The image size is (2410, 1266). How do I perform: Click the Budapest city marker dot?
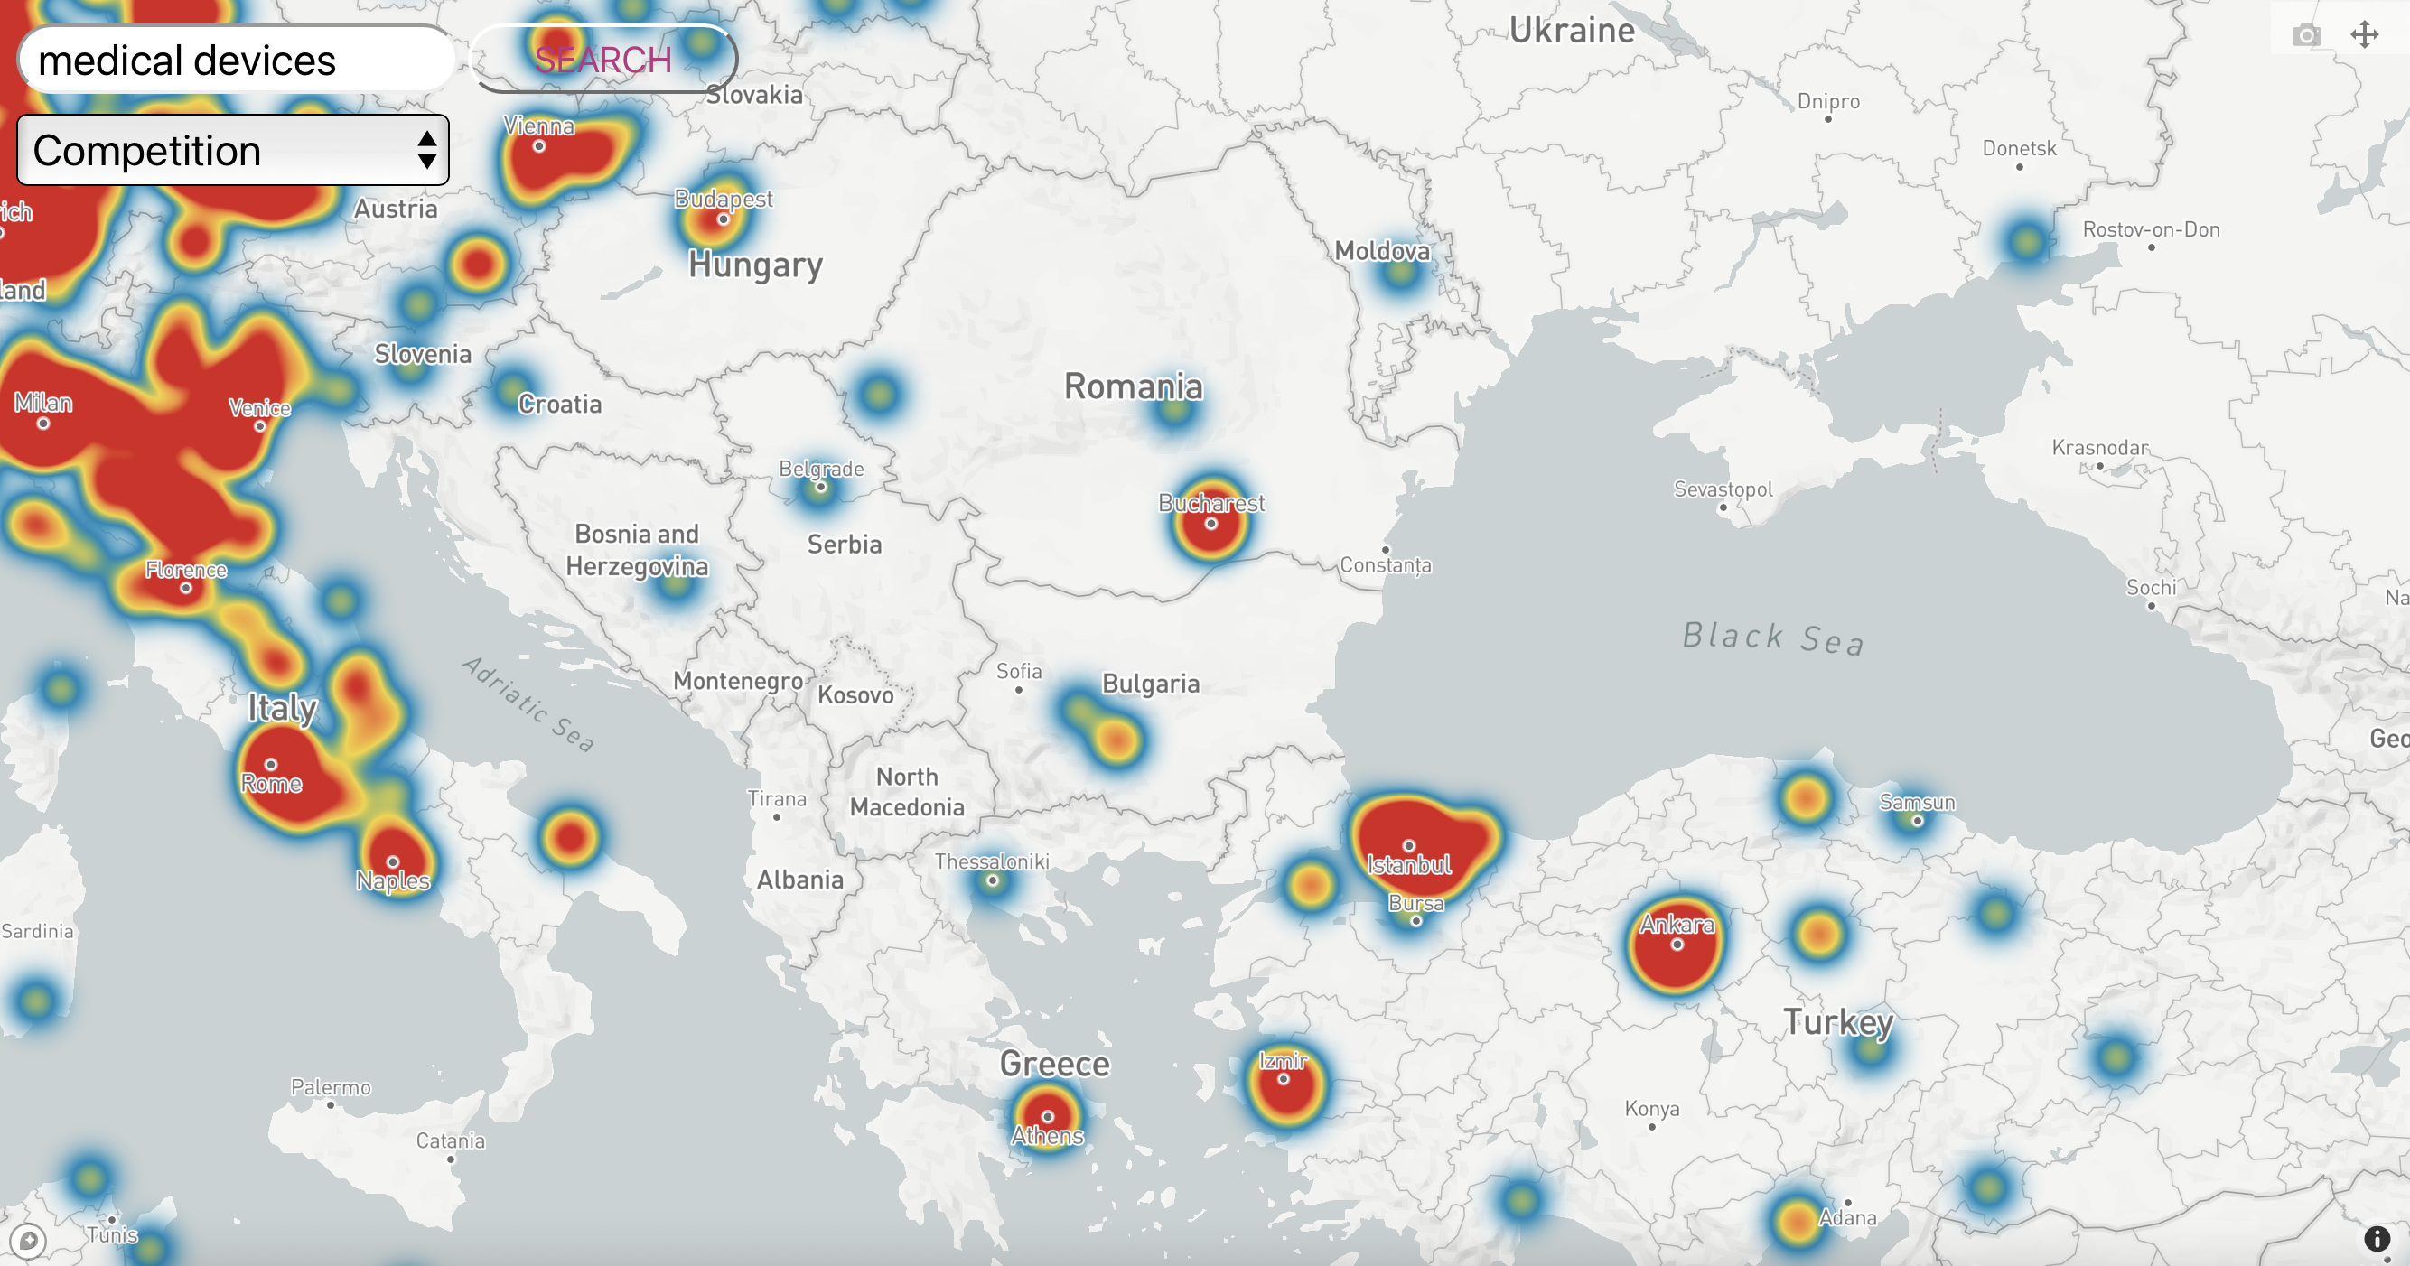724,219
